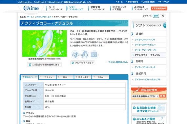Screen dimensions: 187x124
Task: Open the よくあるご質問 sidebar banner
Action: point(149,120)
